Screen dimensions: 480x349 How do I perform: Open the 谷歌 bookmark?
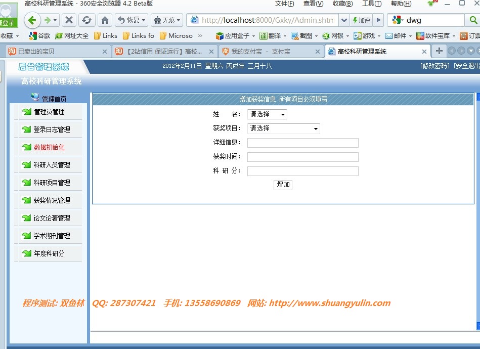pos(39,36)
